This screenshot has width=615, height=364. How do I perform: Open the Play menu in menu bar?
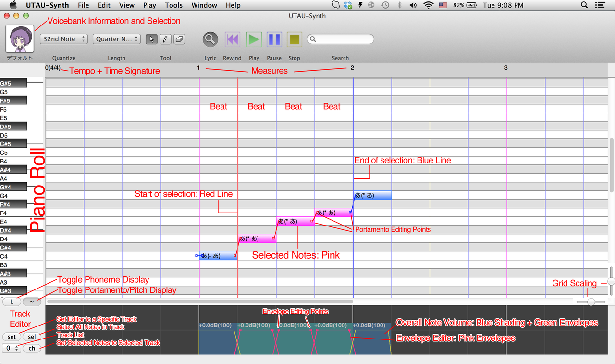pyautogui.click(x=149, y=5)
